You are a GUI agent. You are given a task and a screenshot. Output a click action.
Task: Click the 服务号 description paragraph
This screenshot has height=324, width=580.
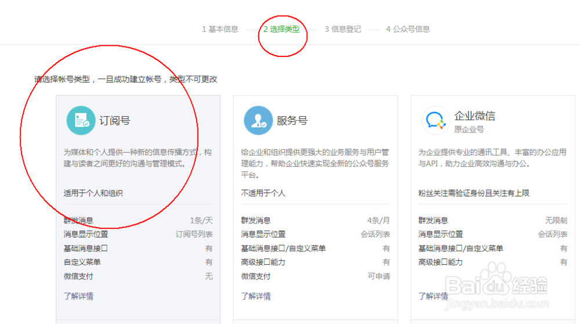tap(315, 163)
